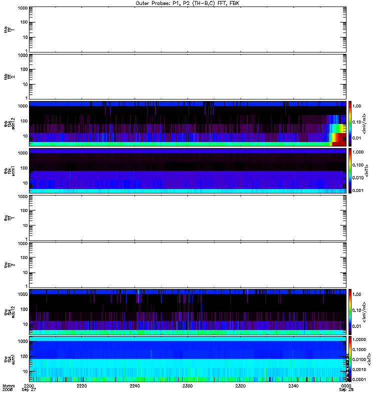Click the thc fbk scm1 spectrogram panel

coord(188,359)
